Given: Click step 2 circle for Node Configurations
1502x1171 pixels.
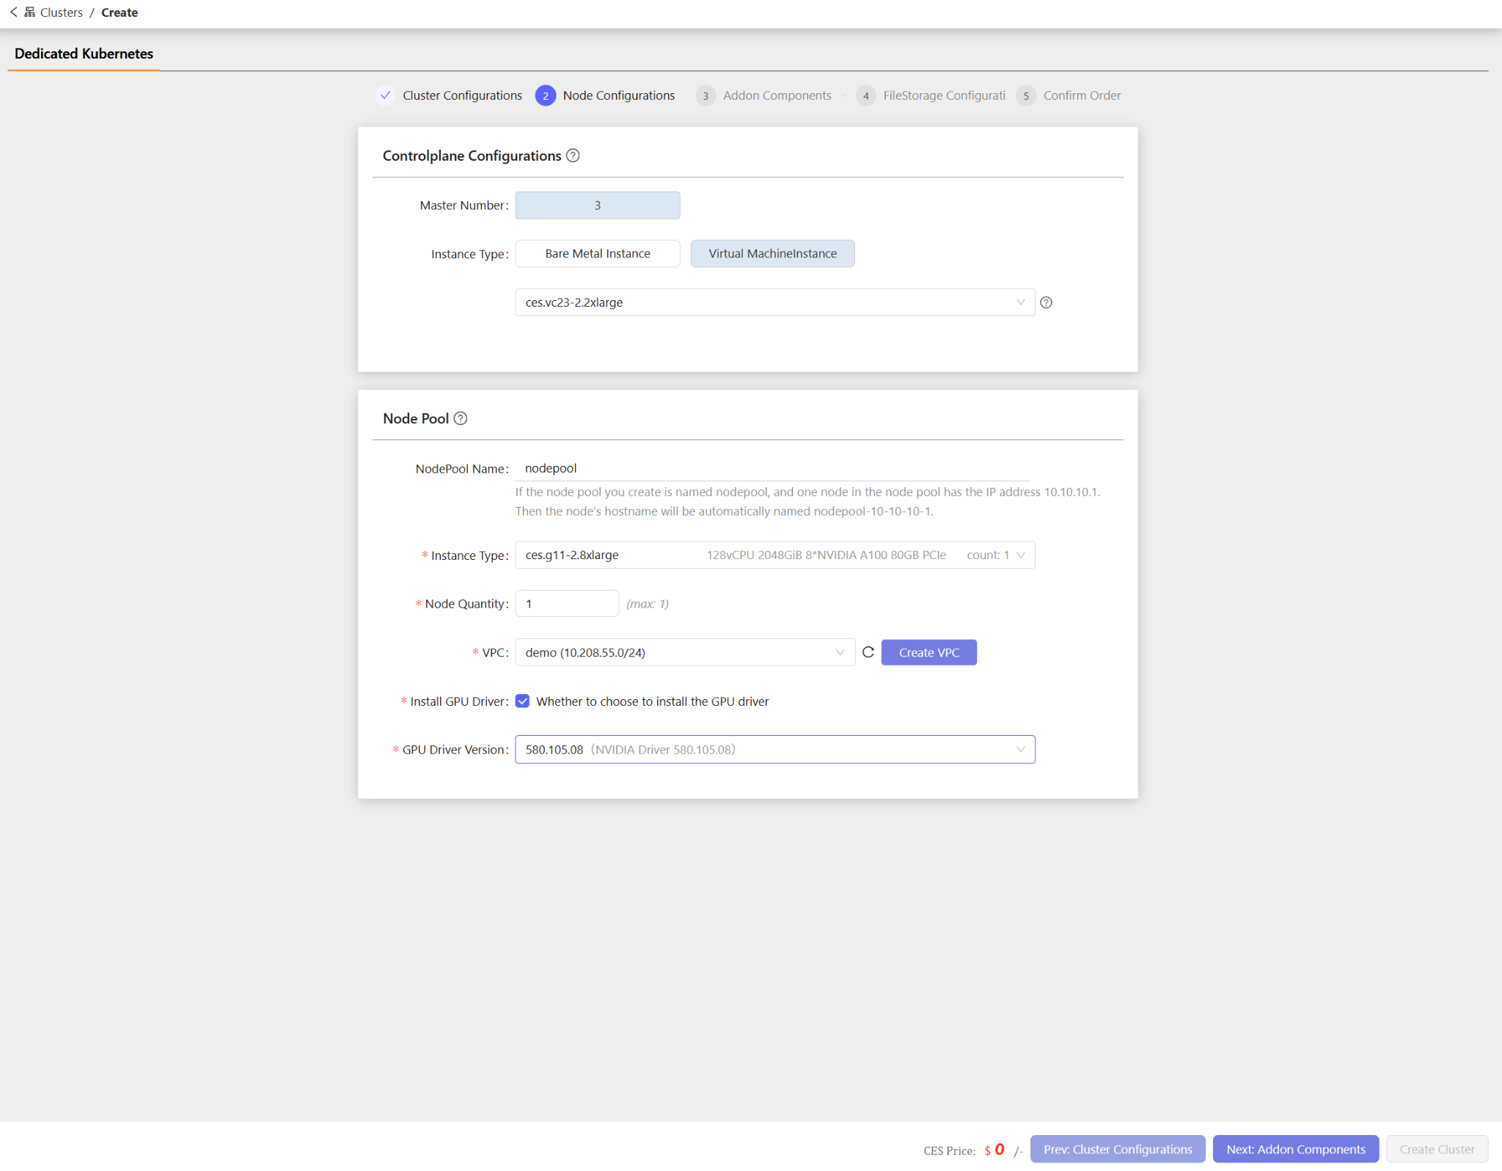Looking at the screenshot, I should click(x=546, y=95).
